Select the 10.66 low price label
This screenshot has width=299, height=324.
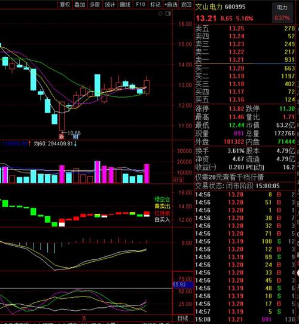tap(74, 133)
